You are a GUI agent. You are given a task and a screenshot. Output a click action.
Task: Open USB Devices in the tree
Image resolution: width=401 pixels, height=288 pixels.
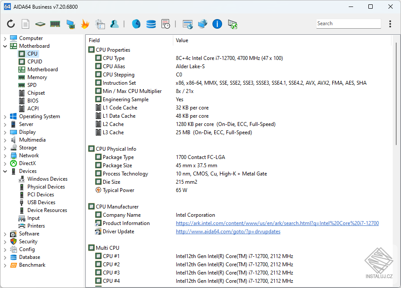(x=41, y=202)
